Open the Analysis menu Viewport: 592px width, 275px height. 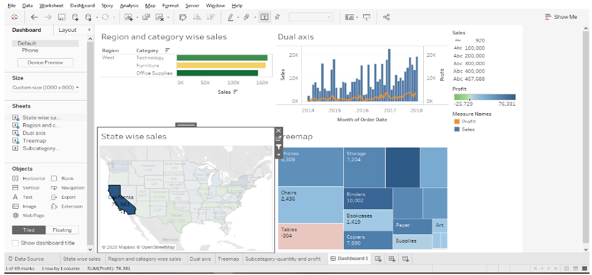pos(129,5)
